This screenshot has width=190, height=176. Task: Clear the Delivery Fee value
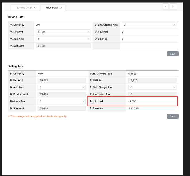[83, 101]
